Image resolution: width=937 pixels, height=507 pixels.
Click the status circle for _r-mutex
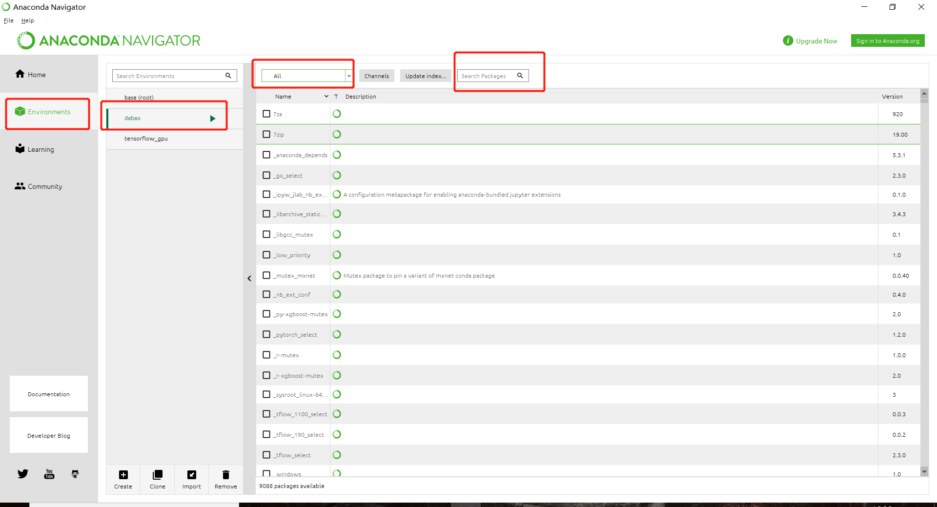point(337,355)
